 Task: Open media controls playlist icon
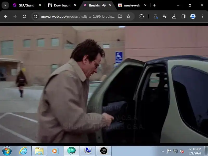pyautogui.click(x=165, y=16)
